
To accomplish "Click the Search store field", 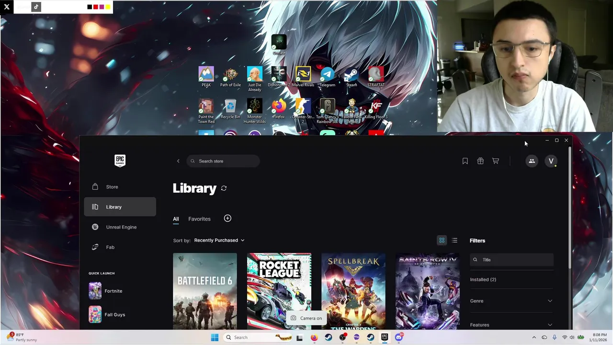I will tap(223, 161).
